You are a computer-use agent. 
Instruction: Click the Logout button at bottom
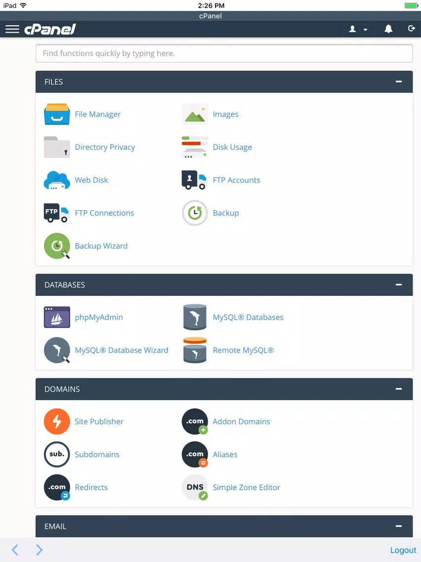pos(403,550)
